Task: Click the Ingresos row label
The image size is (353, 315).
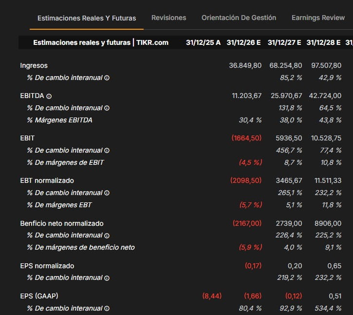Action: (34, 65)
